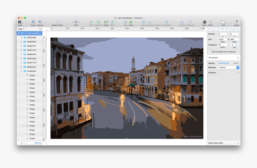
Task: Select the #fbb974ff layer group
Action: pos(30,46)
